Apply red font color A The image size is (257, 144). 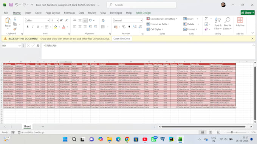click(64, 27)
